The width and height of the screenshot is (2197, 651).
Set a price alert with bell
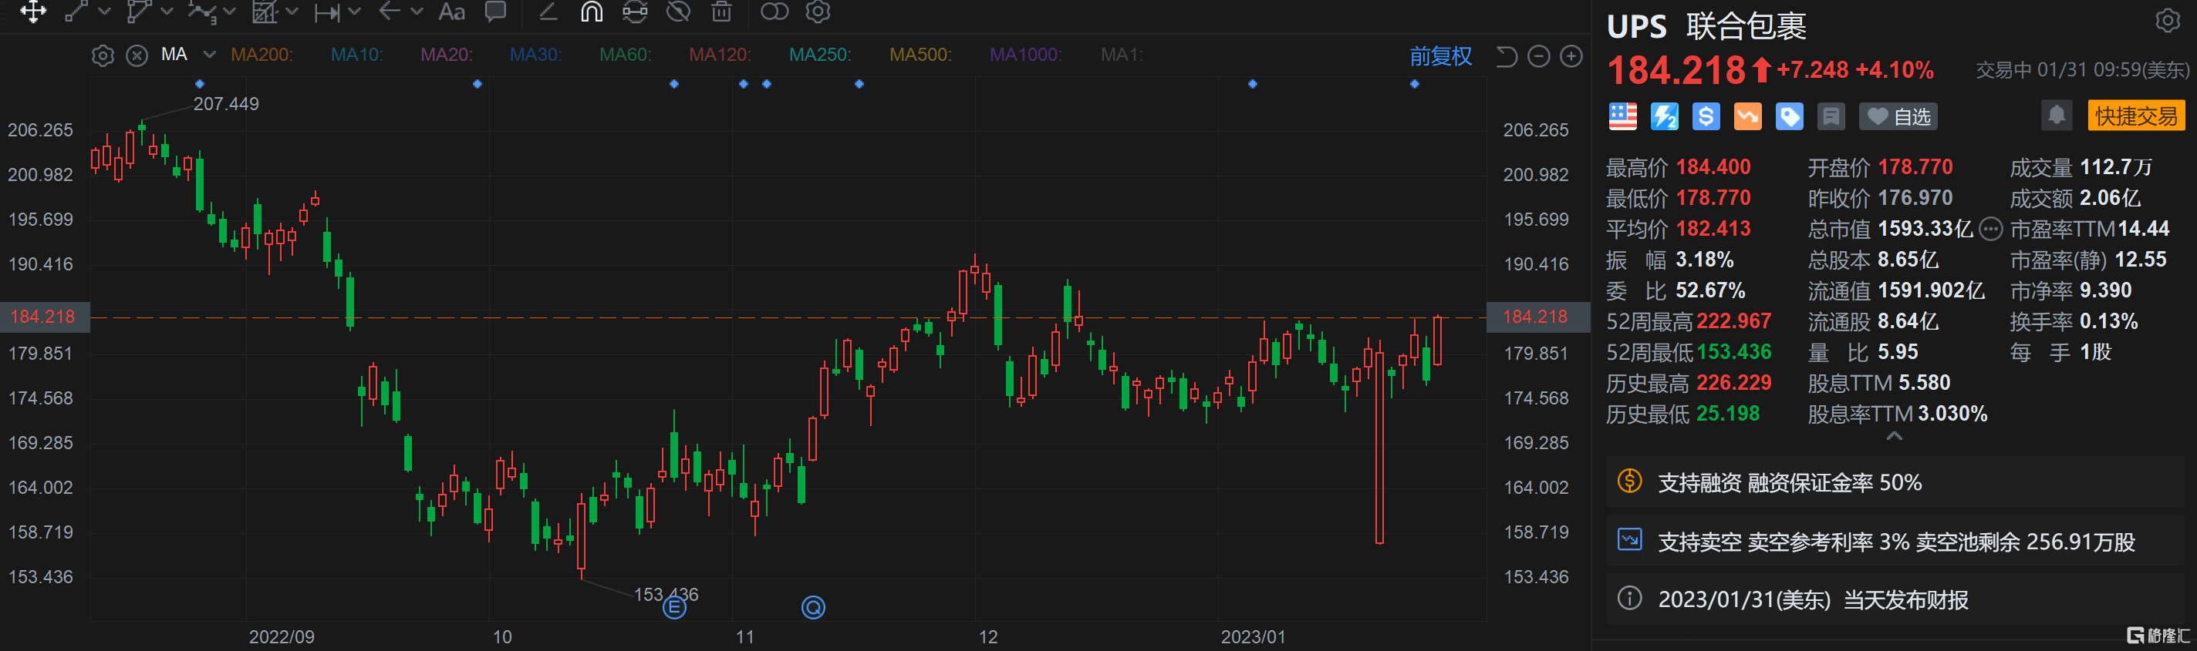tap(2057, 115)
